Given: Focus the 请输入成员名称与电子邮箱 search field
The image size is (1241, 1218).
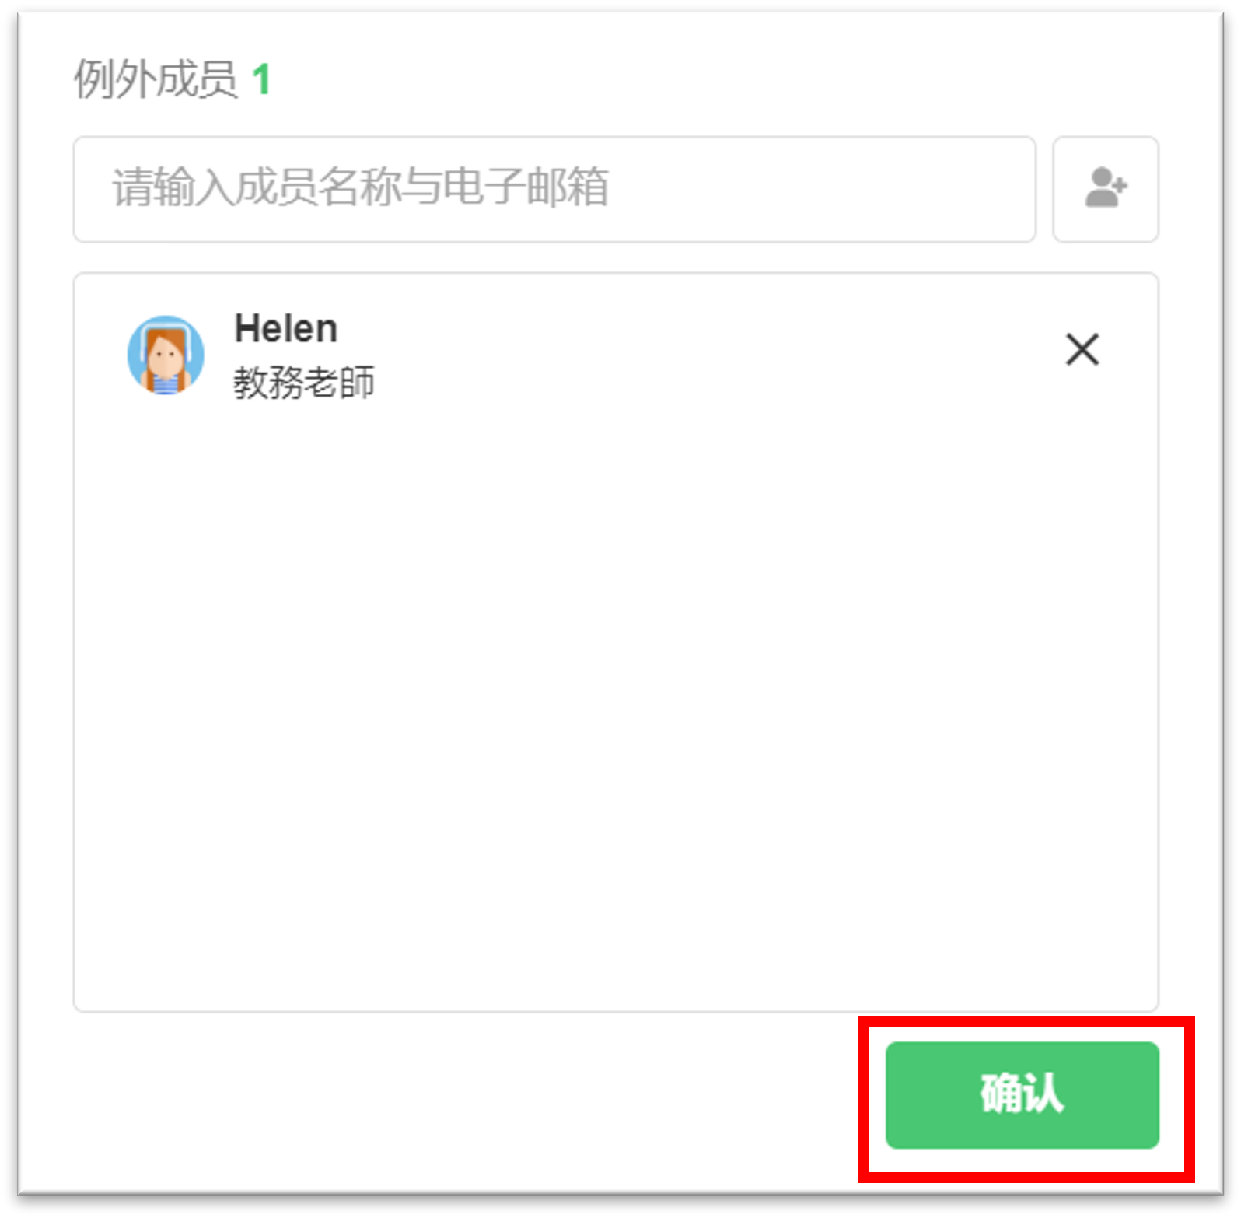Looking at the screenshot, I should click(x=554, y=189).
